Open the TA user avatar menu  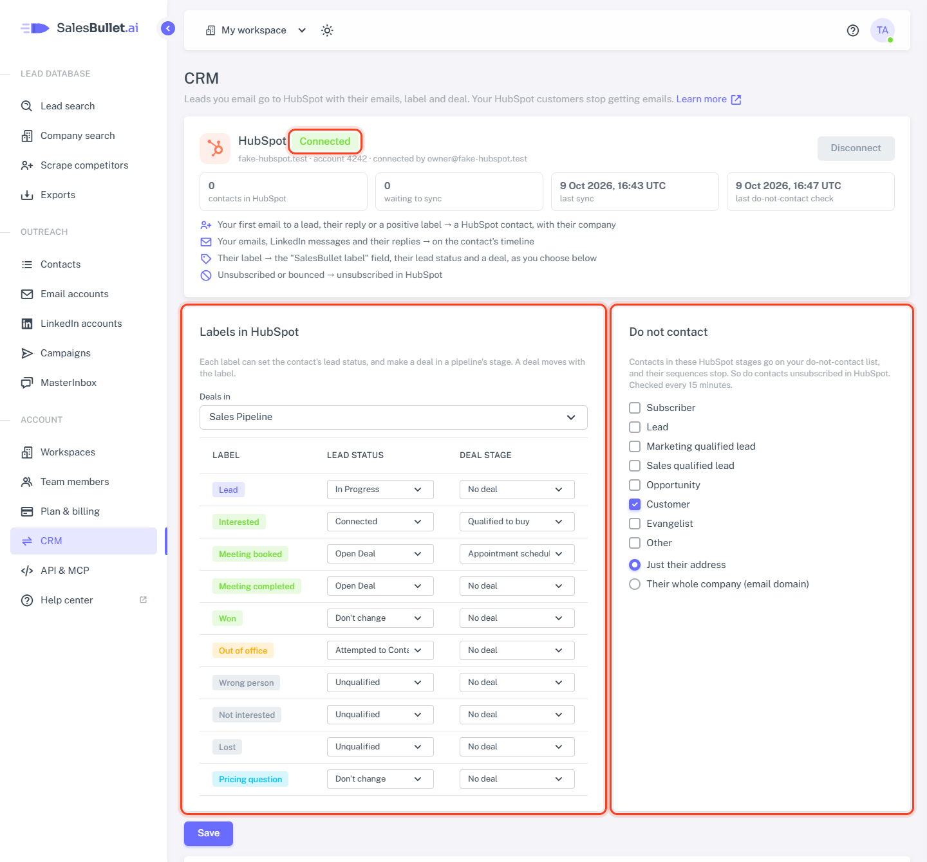coord(883,30)
